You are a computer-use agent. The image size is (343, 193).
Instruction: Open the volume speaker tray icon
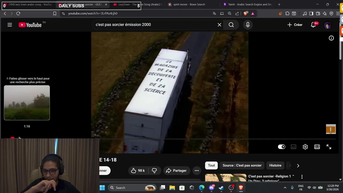click(x=314, y=188)
